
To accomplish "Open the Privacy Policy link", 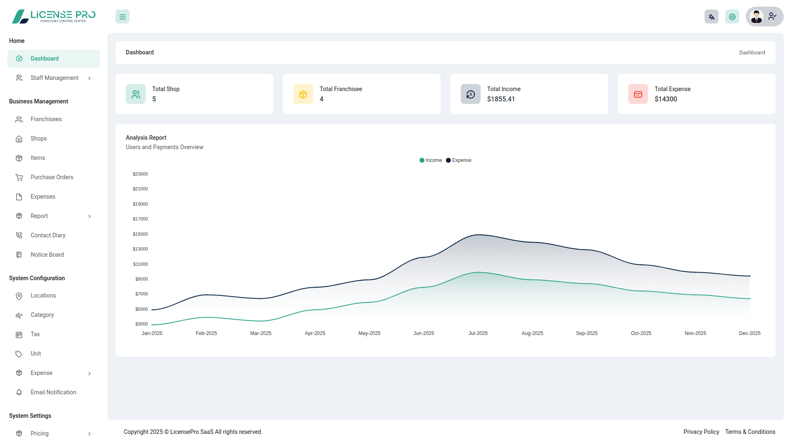I will (701, 432).
